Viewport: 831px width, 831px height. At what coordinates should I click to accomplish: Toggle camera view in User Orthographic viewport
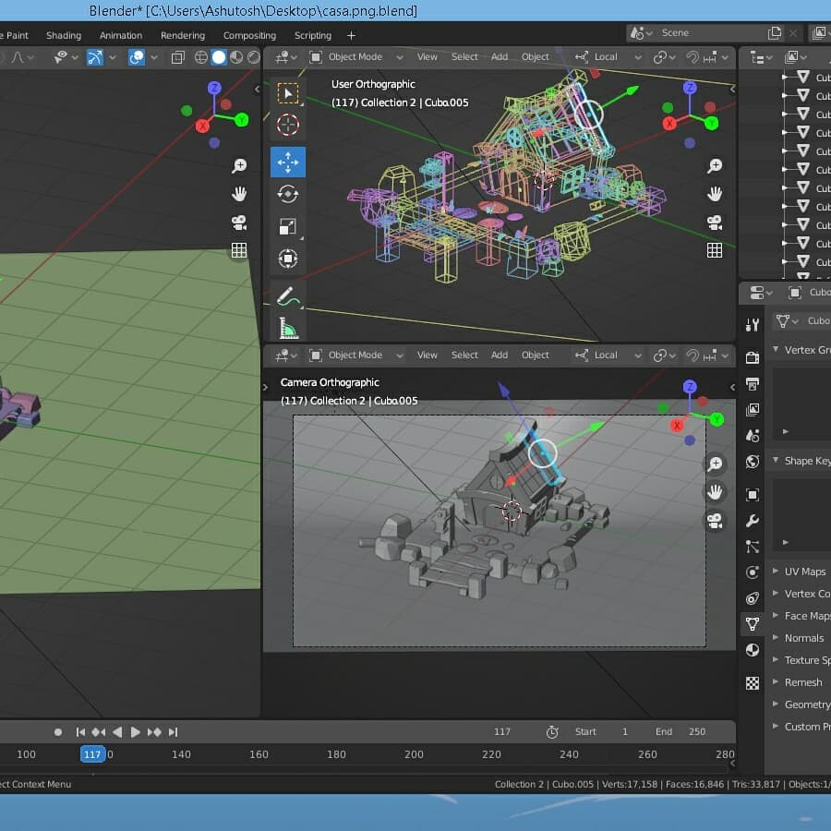point(715,223)
